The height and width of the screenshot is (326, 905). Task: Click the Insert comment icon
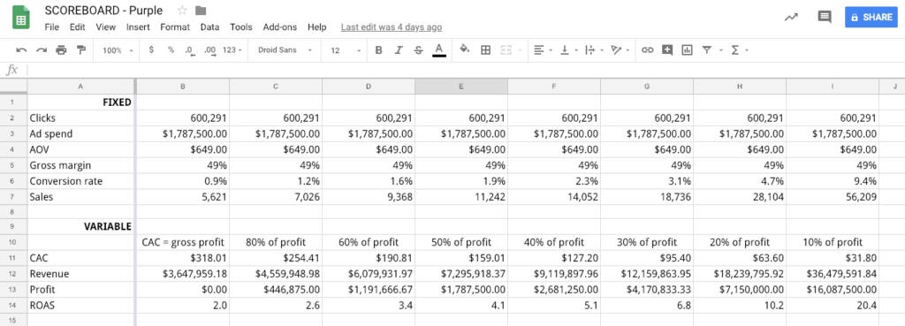(667, 50)
